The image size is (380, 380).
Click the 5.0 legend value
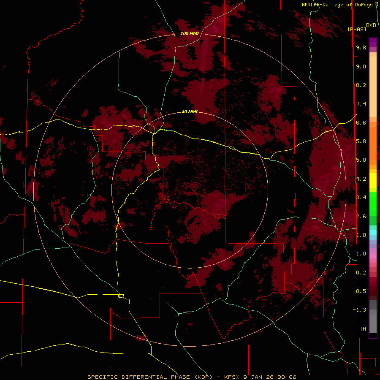pos(361,160)
